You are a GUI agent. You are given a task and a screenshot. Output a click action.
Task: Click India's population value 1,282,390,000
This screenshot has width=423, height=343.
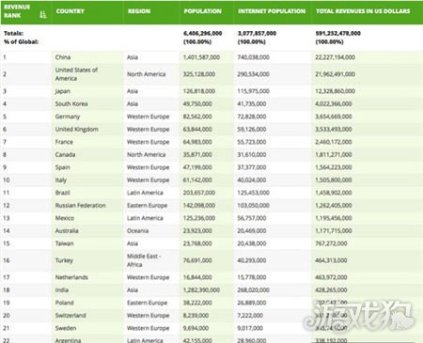tap(201, 290)
